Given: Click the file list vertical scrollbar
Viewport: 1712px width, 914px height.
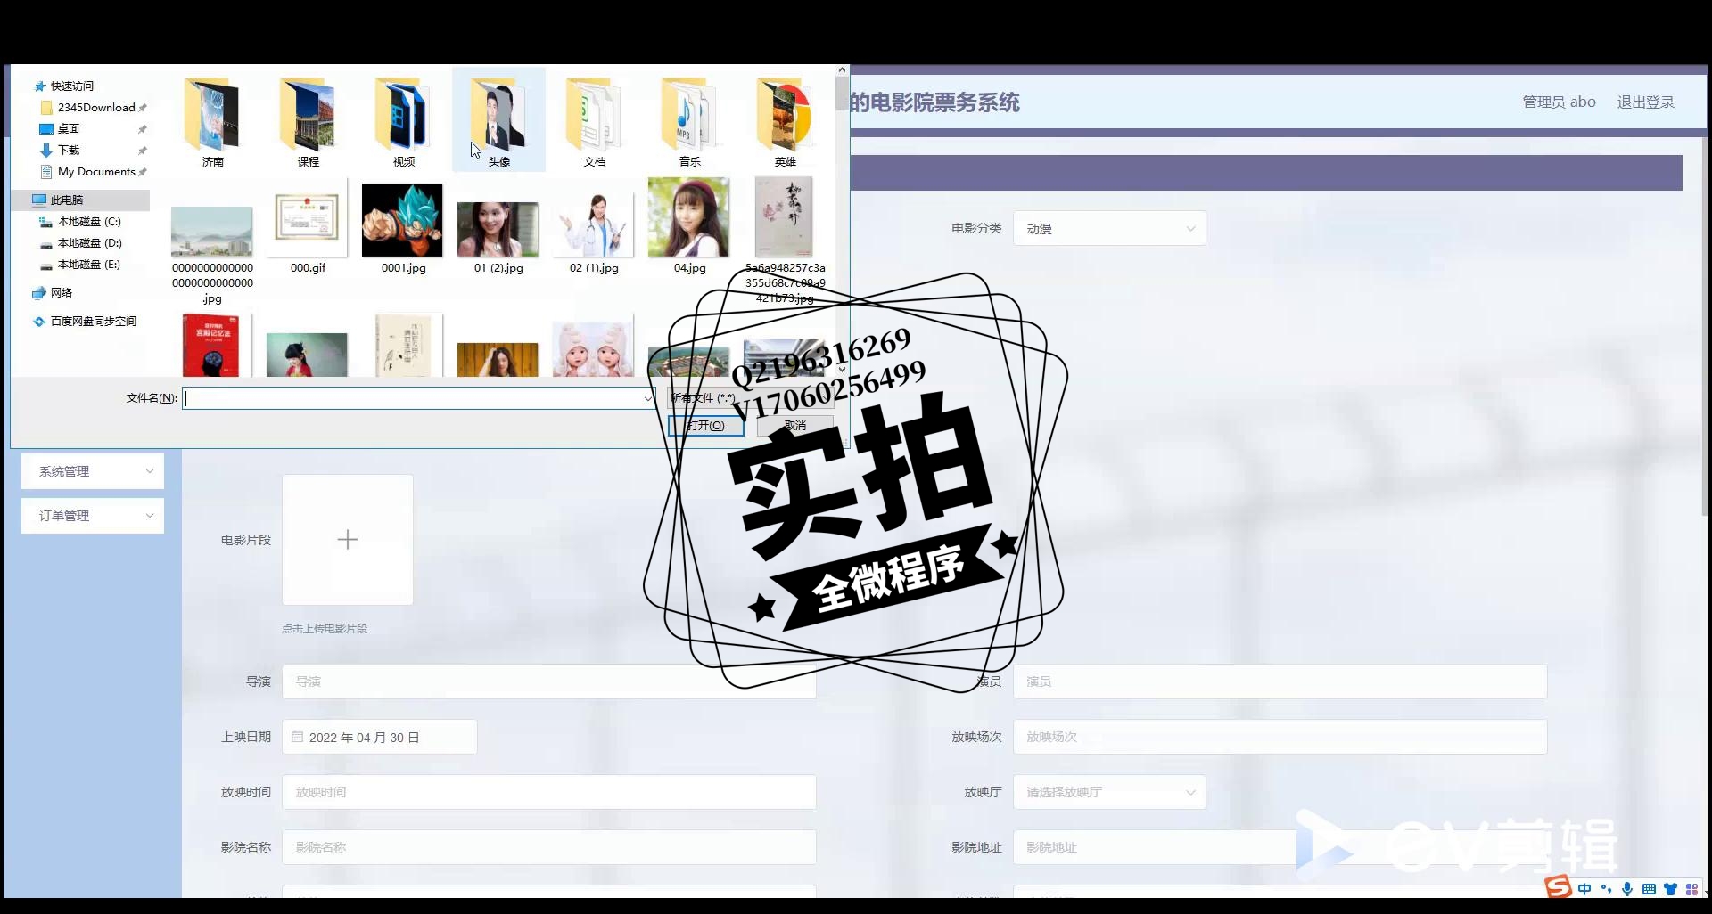Looking at the screenshot, I should coord(841,94).
